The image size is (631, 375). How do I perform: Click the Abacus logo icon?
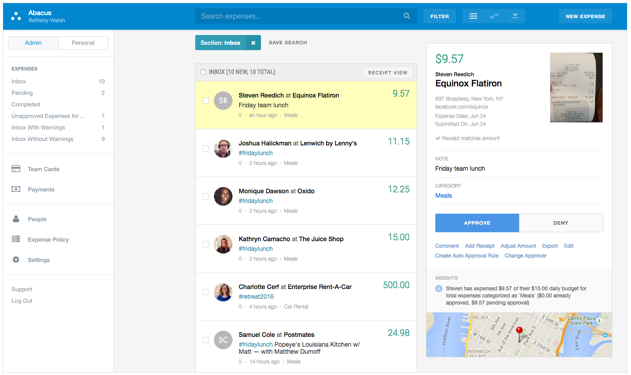point(16,16)
